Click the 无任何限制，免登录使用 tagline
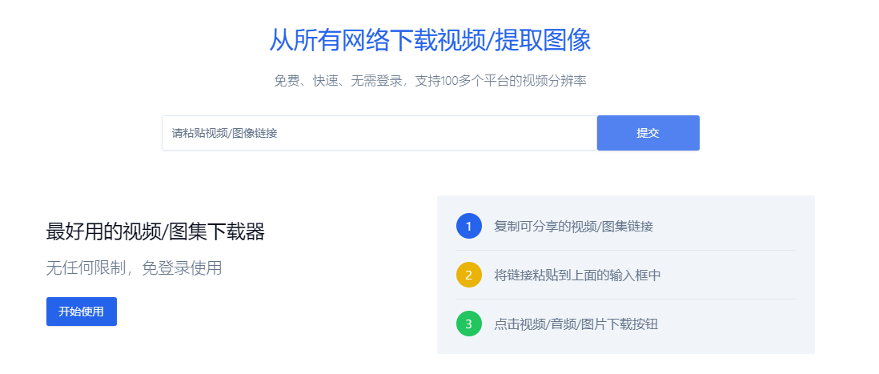This screenshot has height=374, width=879. [134, 268]
